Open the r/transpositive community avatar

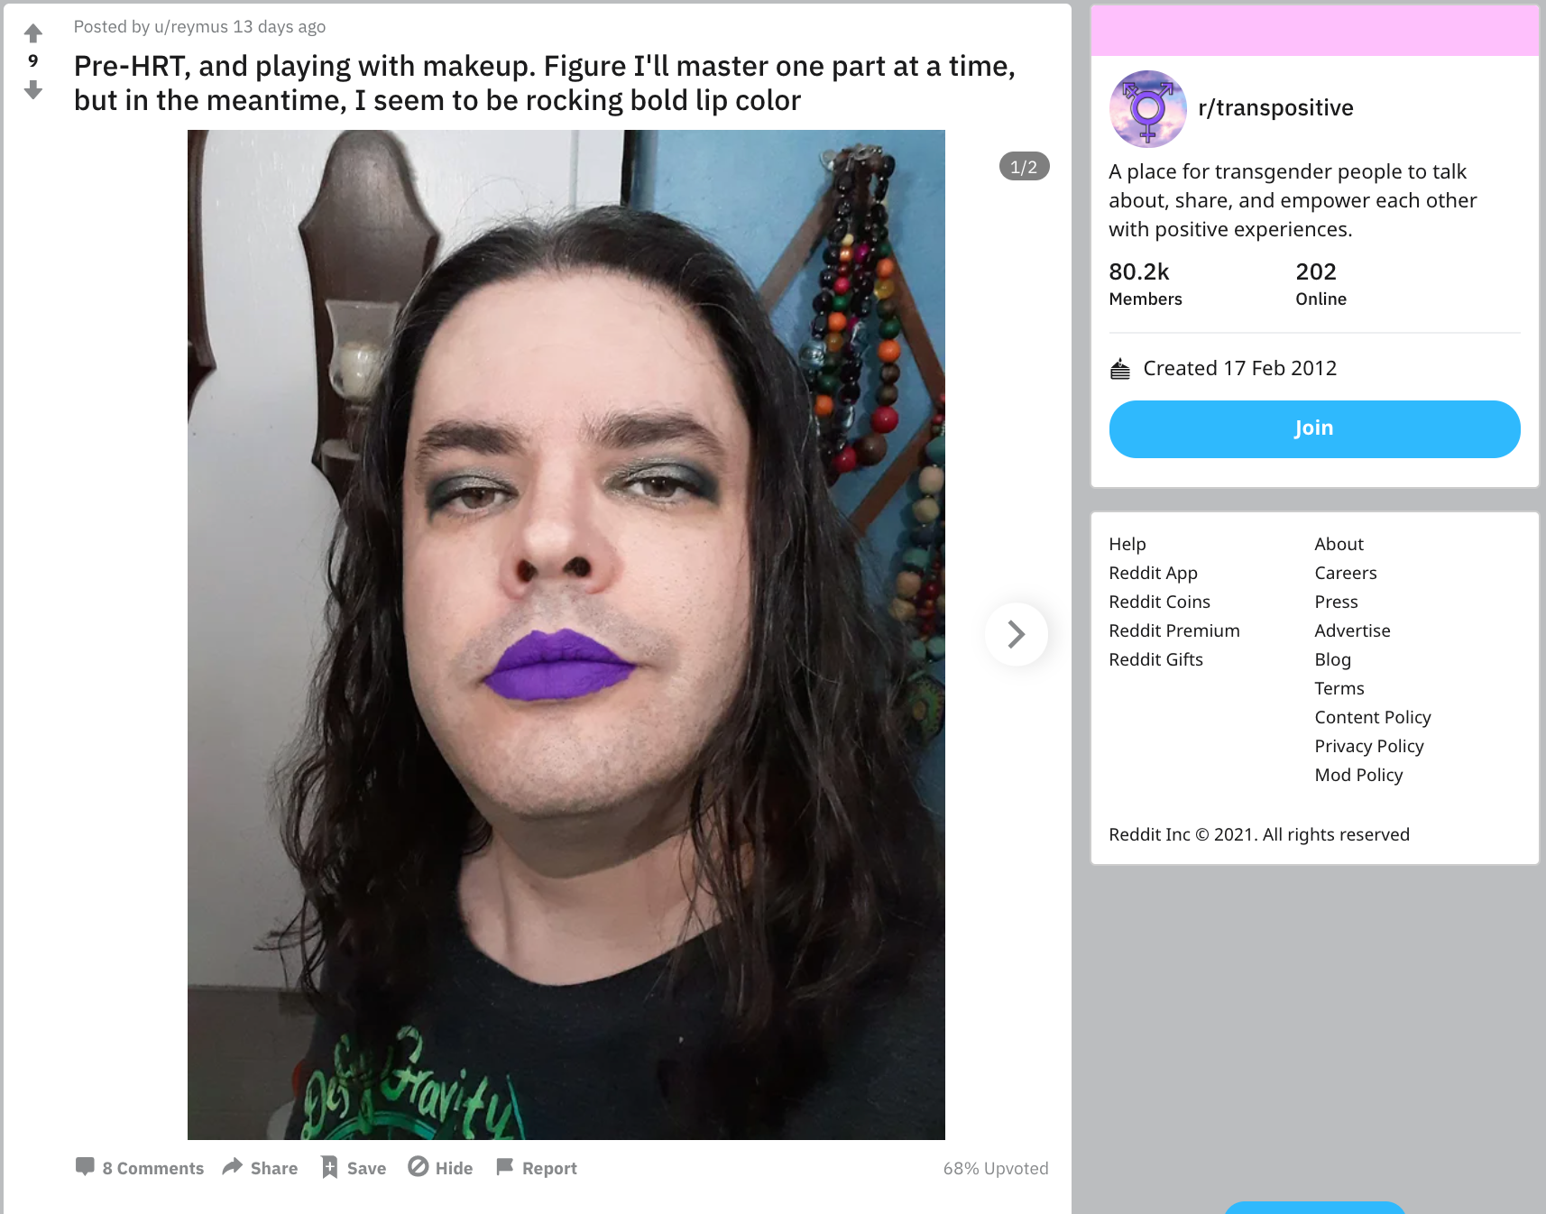pyautogui.click(x=1147, y=108)
